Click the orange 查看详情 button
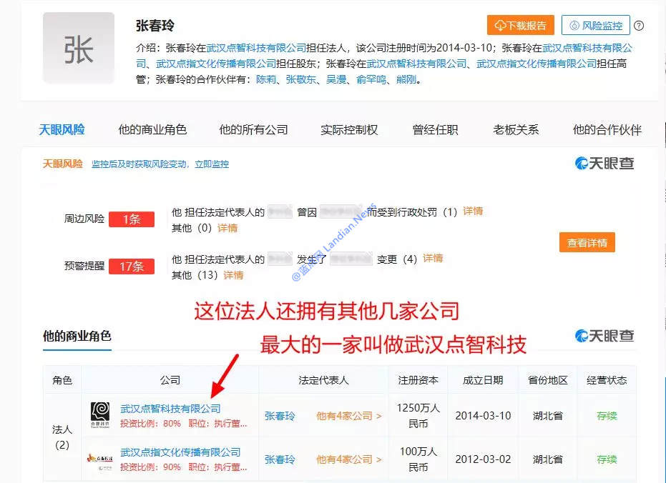 [587, 242]
